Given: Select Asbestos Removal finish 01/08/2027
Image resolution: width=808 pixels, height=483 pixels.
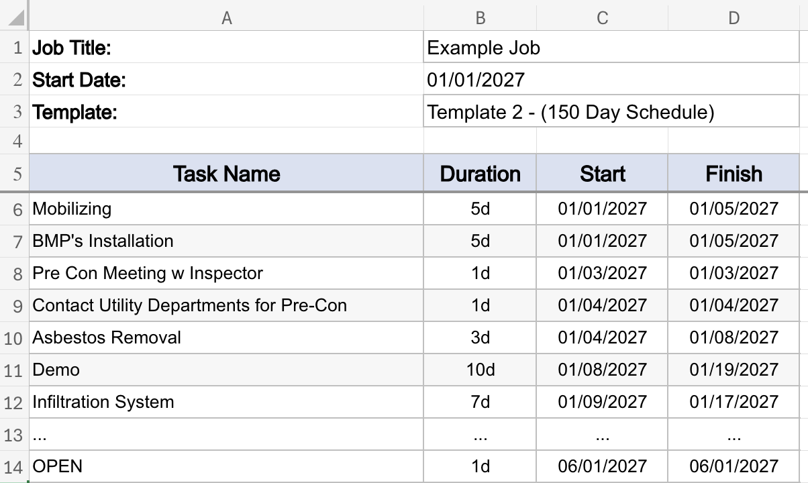Looking at the screenshot, I should (x=734, y=337).
